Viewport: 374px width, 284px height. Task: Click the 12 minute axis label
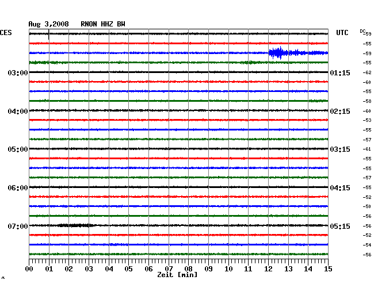pyautogui.click(x=268, y=269)
